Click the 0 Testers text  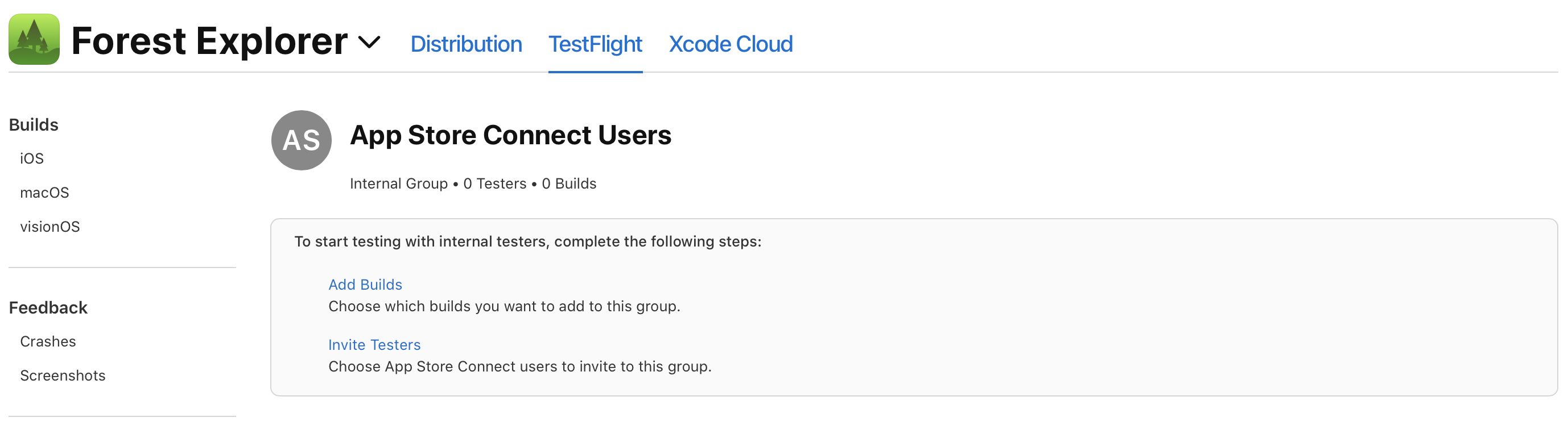tap(494, 183)
